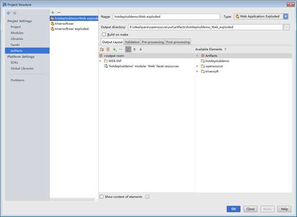Switch to the Validation tab
Viewport: 297px width, 217px height.
click(x=132, y=42)
